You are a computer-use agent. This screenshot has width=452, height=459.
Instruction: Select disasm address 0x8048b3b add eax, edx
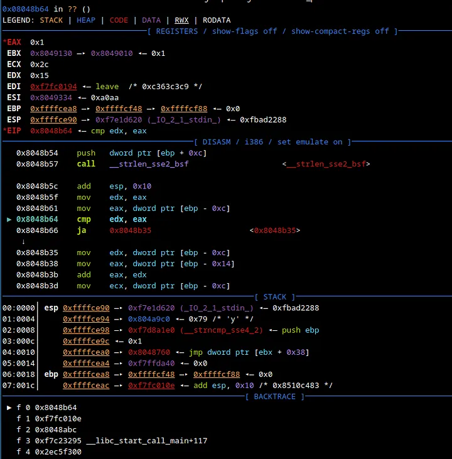(x=82, y=275)
